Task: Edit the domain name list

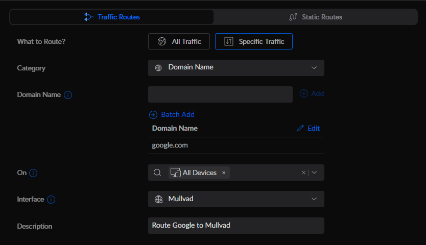Action: 309,128
